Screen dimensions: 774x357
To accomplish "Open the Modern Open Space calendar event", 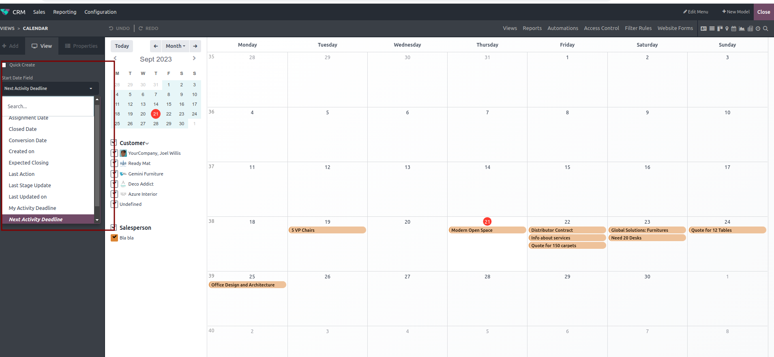I will (x=487, y=230).
